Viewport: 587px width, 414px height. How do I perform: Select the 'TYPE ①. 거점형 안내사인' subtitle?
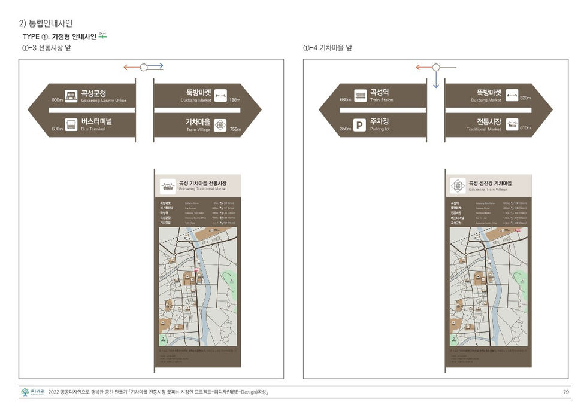point(59,36)
